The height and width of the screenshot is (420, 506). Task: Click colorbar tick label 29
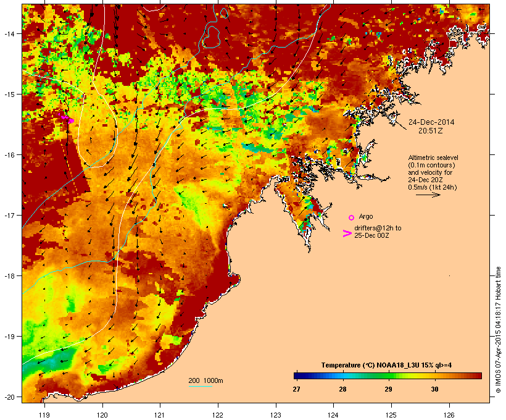388,389
